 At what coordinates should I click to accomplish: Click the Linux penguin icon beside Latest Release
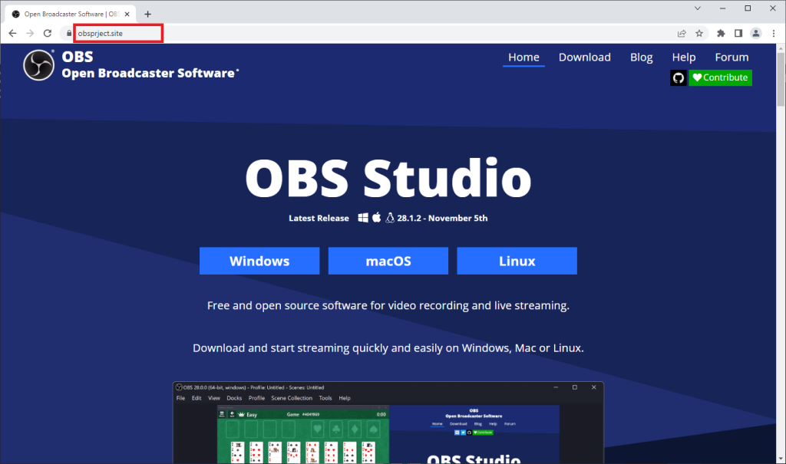click(389, 218)
